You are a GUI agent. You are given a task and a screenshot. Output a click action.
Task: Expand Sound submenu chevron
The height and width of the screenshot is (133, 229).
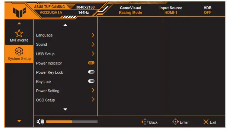click(x=93, y=44)
